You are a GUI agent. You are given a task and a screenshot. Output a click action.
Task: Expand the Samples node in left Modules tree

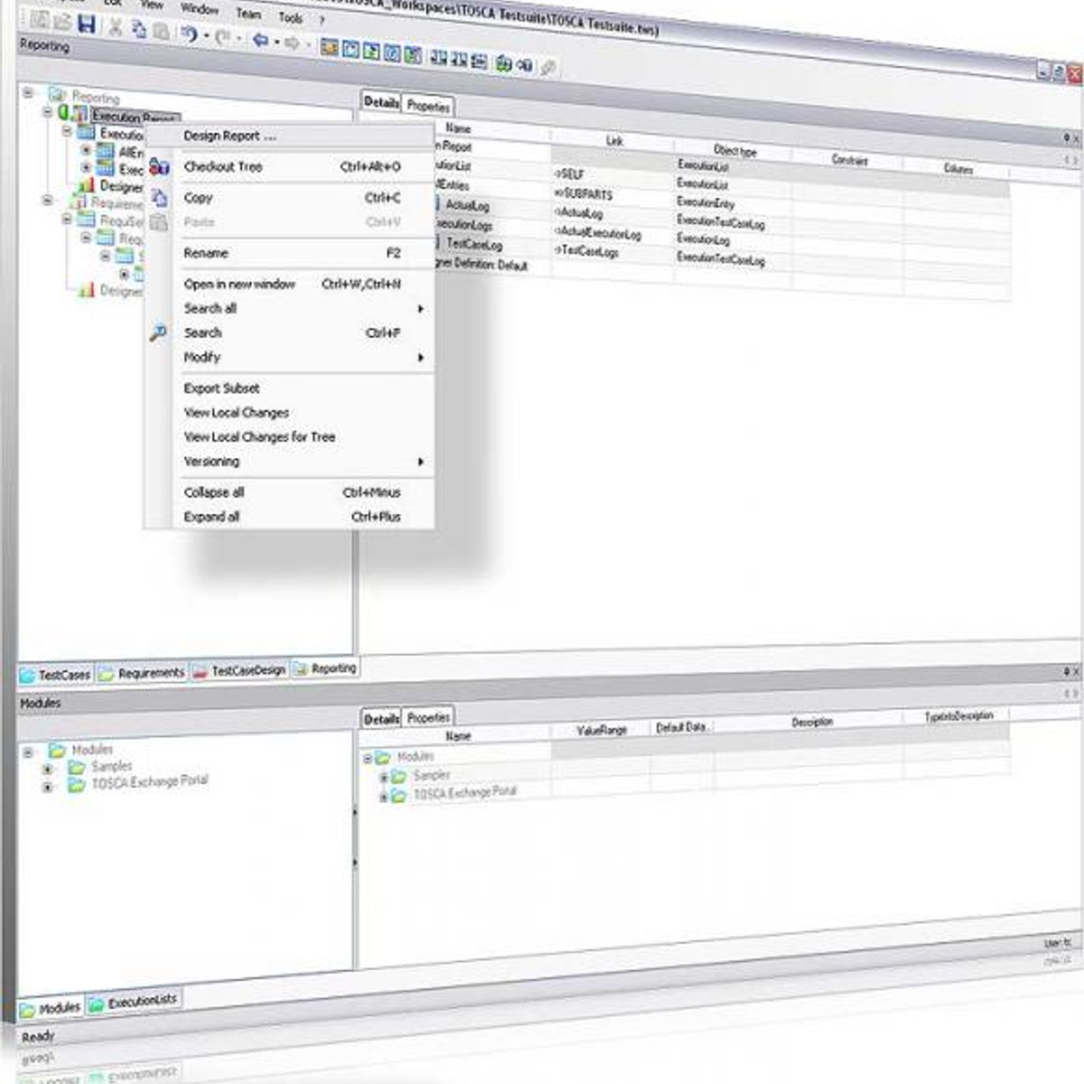coord(48,770)
